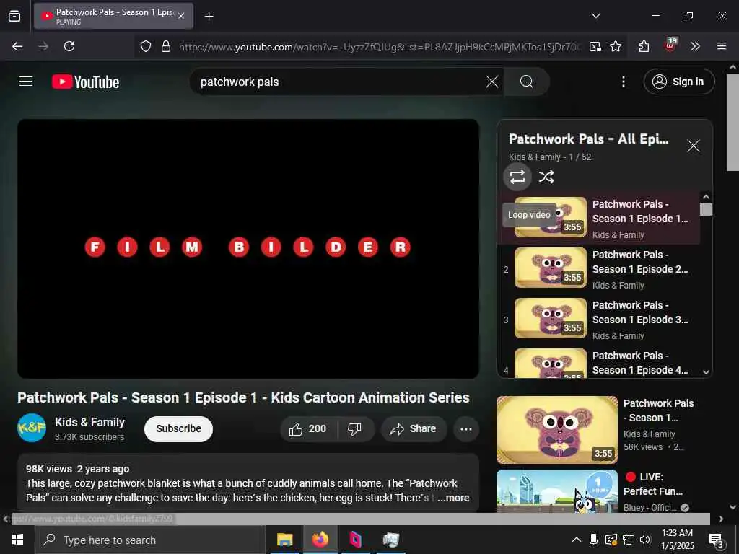The width and height of the screenshot is (739, 554).
Task: Select Season 1 Episode 1 thumbnail in playlist
Action: coord(551,217)
